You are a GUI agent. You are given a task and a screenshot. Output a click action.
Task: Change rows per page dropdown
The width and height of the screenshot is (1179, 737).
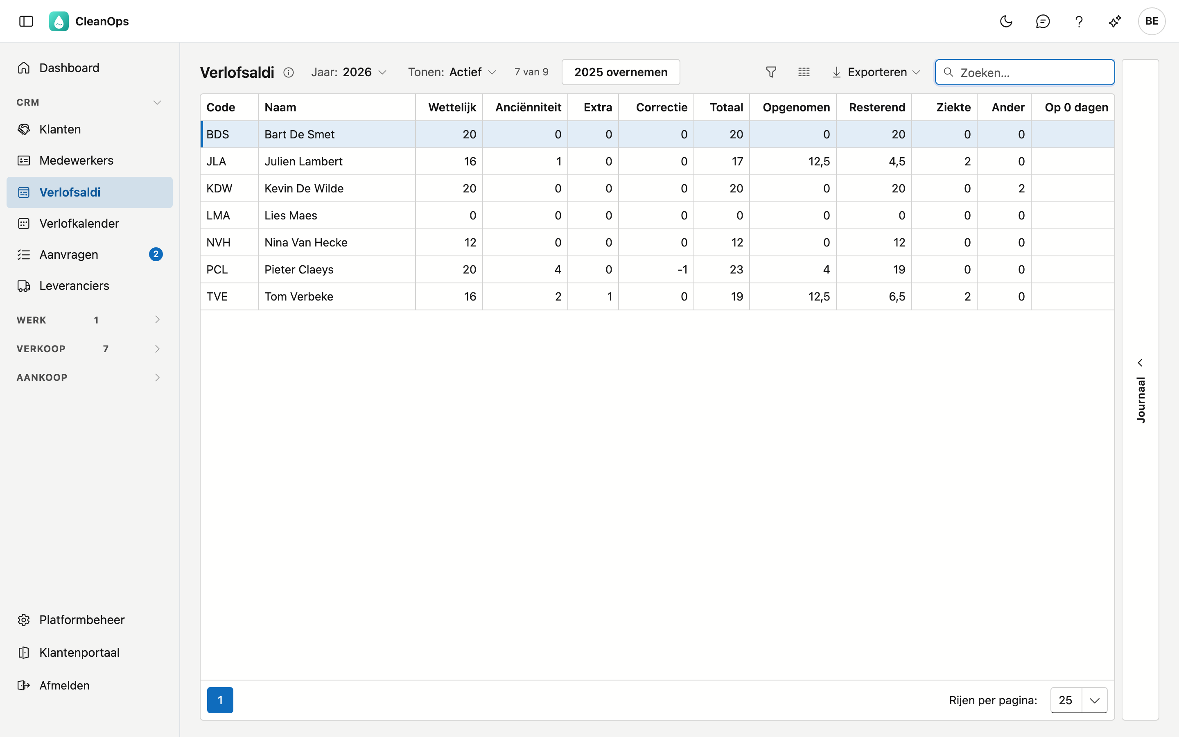pos(1079,700)
